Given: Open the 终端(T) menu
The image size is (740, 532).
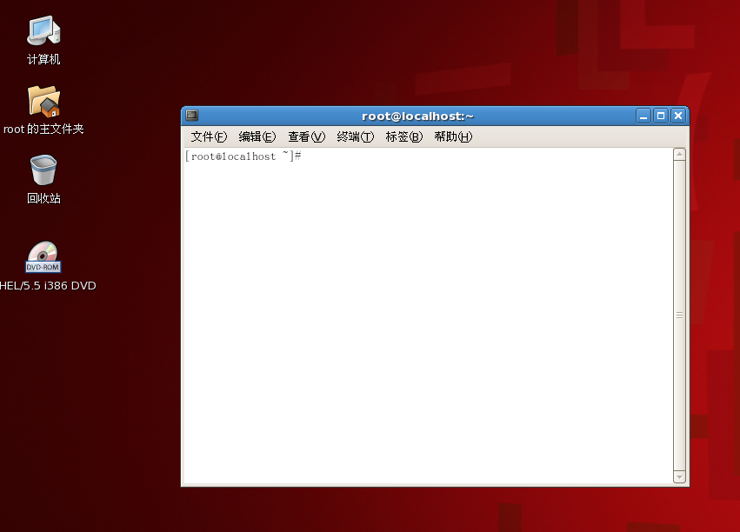Looking at the screenshot, I should [x=355, y=136].
